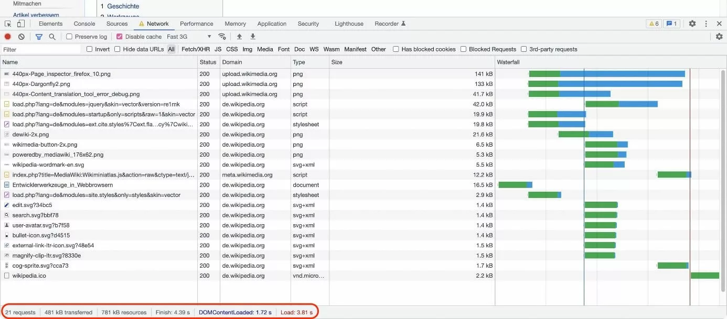The width and height of the screenshot is (727, 319).
Task: Open the DevTools settings gear icon
Action: [692, 24]
